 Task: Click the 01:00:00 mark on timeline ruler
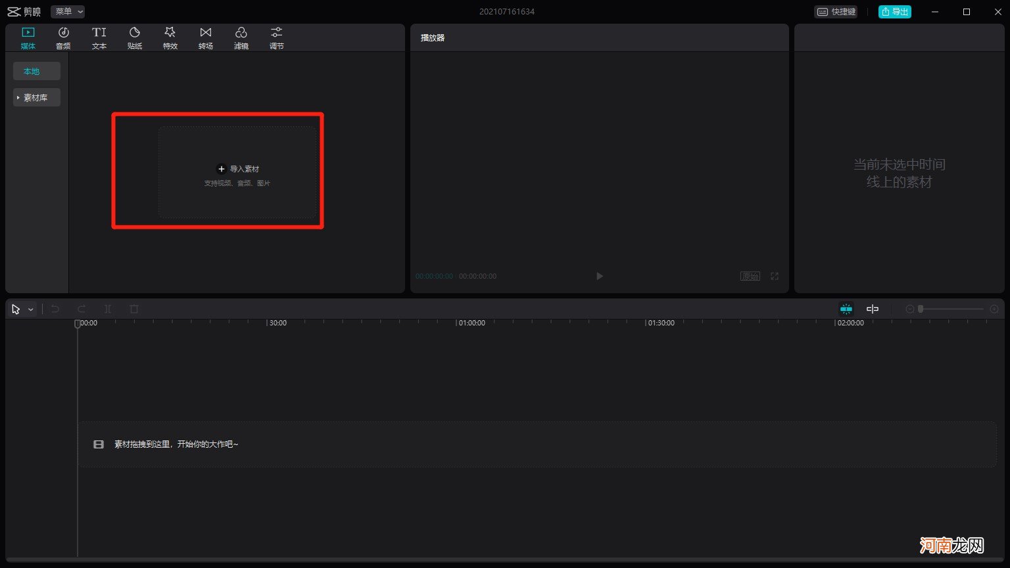click(x=472, y=323)
